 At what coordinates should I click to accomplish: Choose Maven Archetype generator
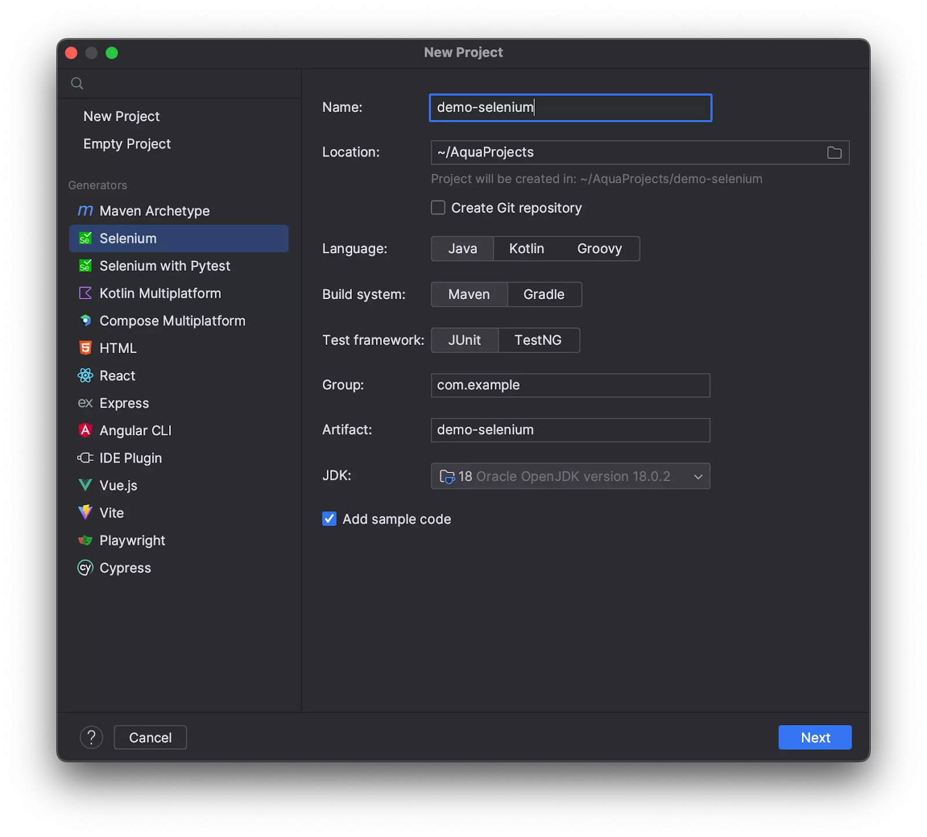pos(178,211)
